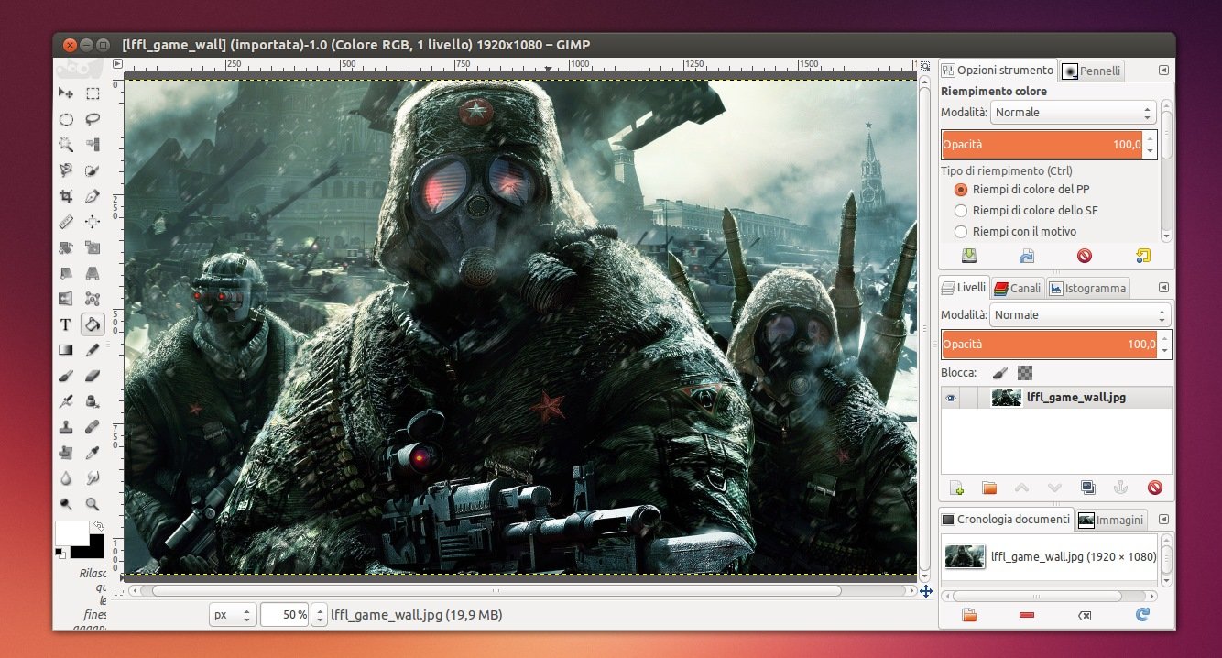Duplicate the layer using the duplicate icon
This screenshot has width=1222, height=658.
click(1087, 488)
